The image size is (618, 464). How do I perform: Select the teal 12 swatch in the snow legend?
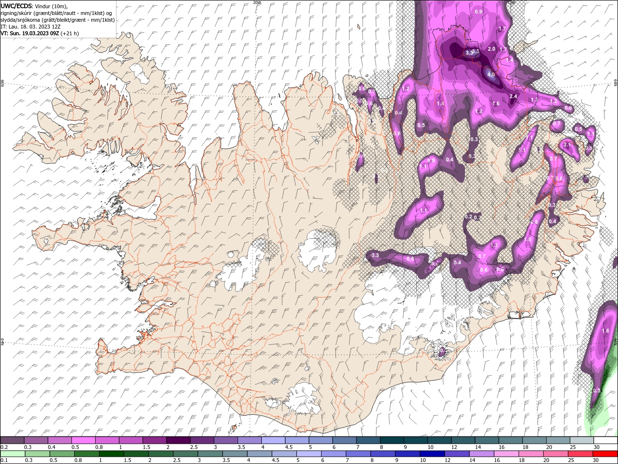coord(462,440)
